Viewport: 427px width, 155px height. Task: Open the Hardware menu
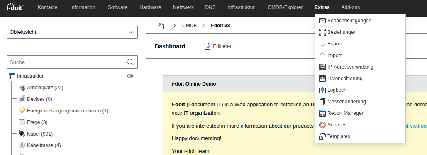pos(150,7)
